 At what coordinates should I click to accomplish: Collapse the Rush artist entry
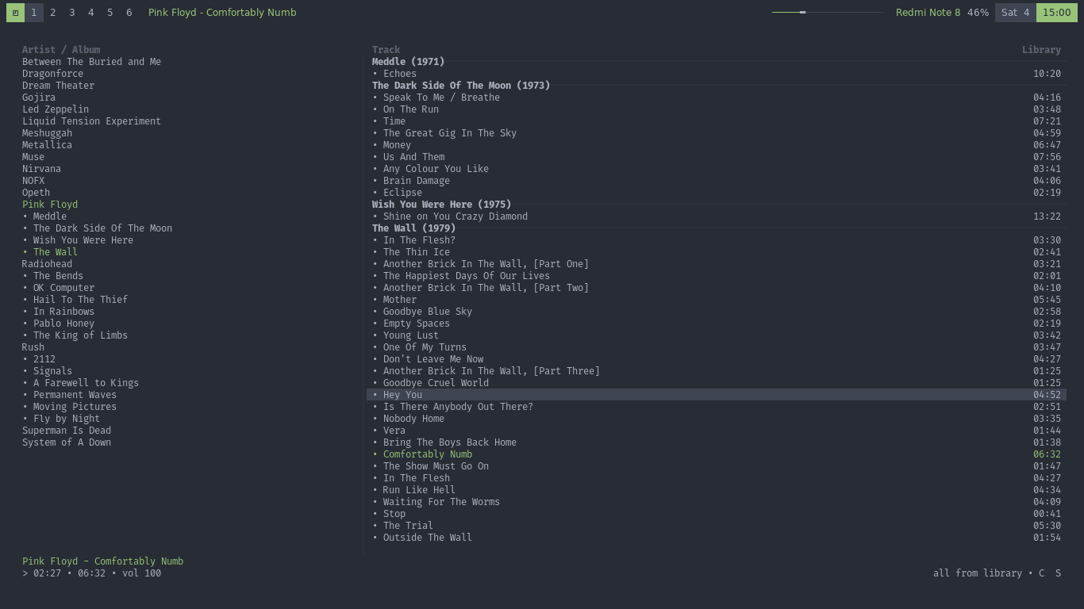click(x=33, y=347)
